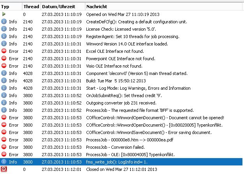Screen dimensions: 244x174
Task: Select the License Check Licensed version row
Action: click(121, 29)
